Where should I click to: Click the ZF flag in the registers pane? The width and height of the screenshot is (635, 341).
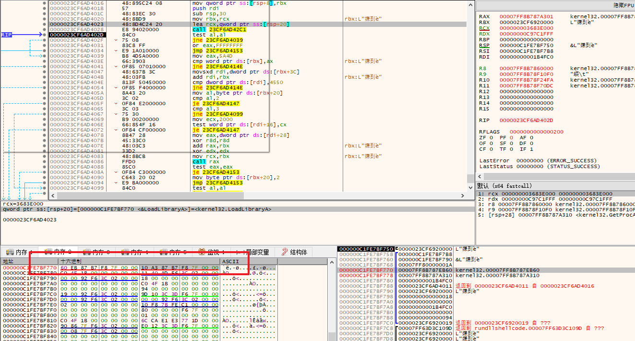coord(485,137)
